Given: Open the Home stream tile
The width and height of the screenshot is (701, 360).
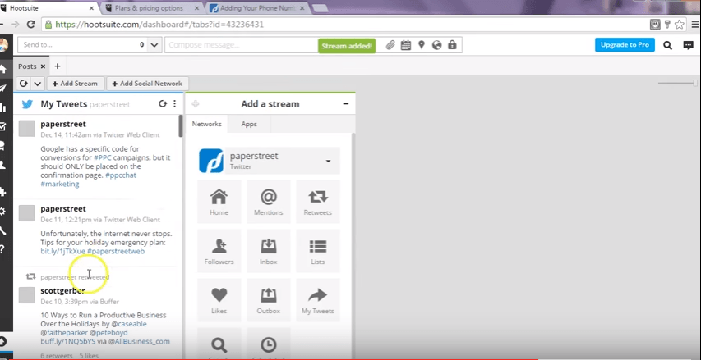Looking at the screenshot, I should pyautogui.click(x=219, y=202).
